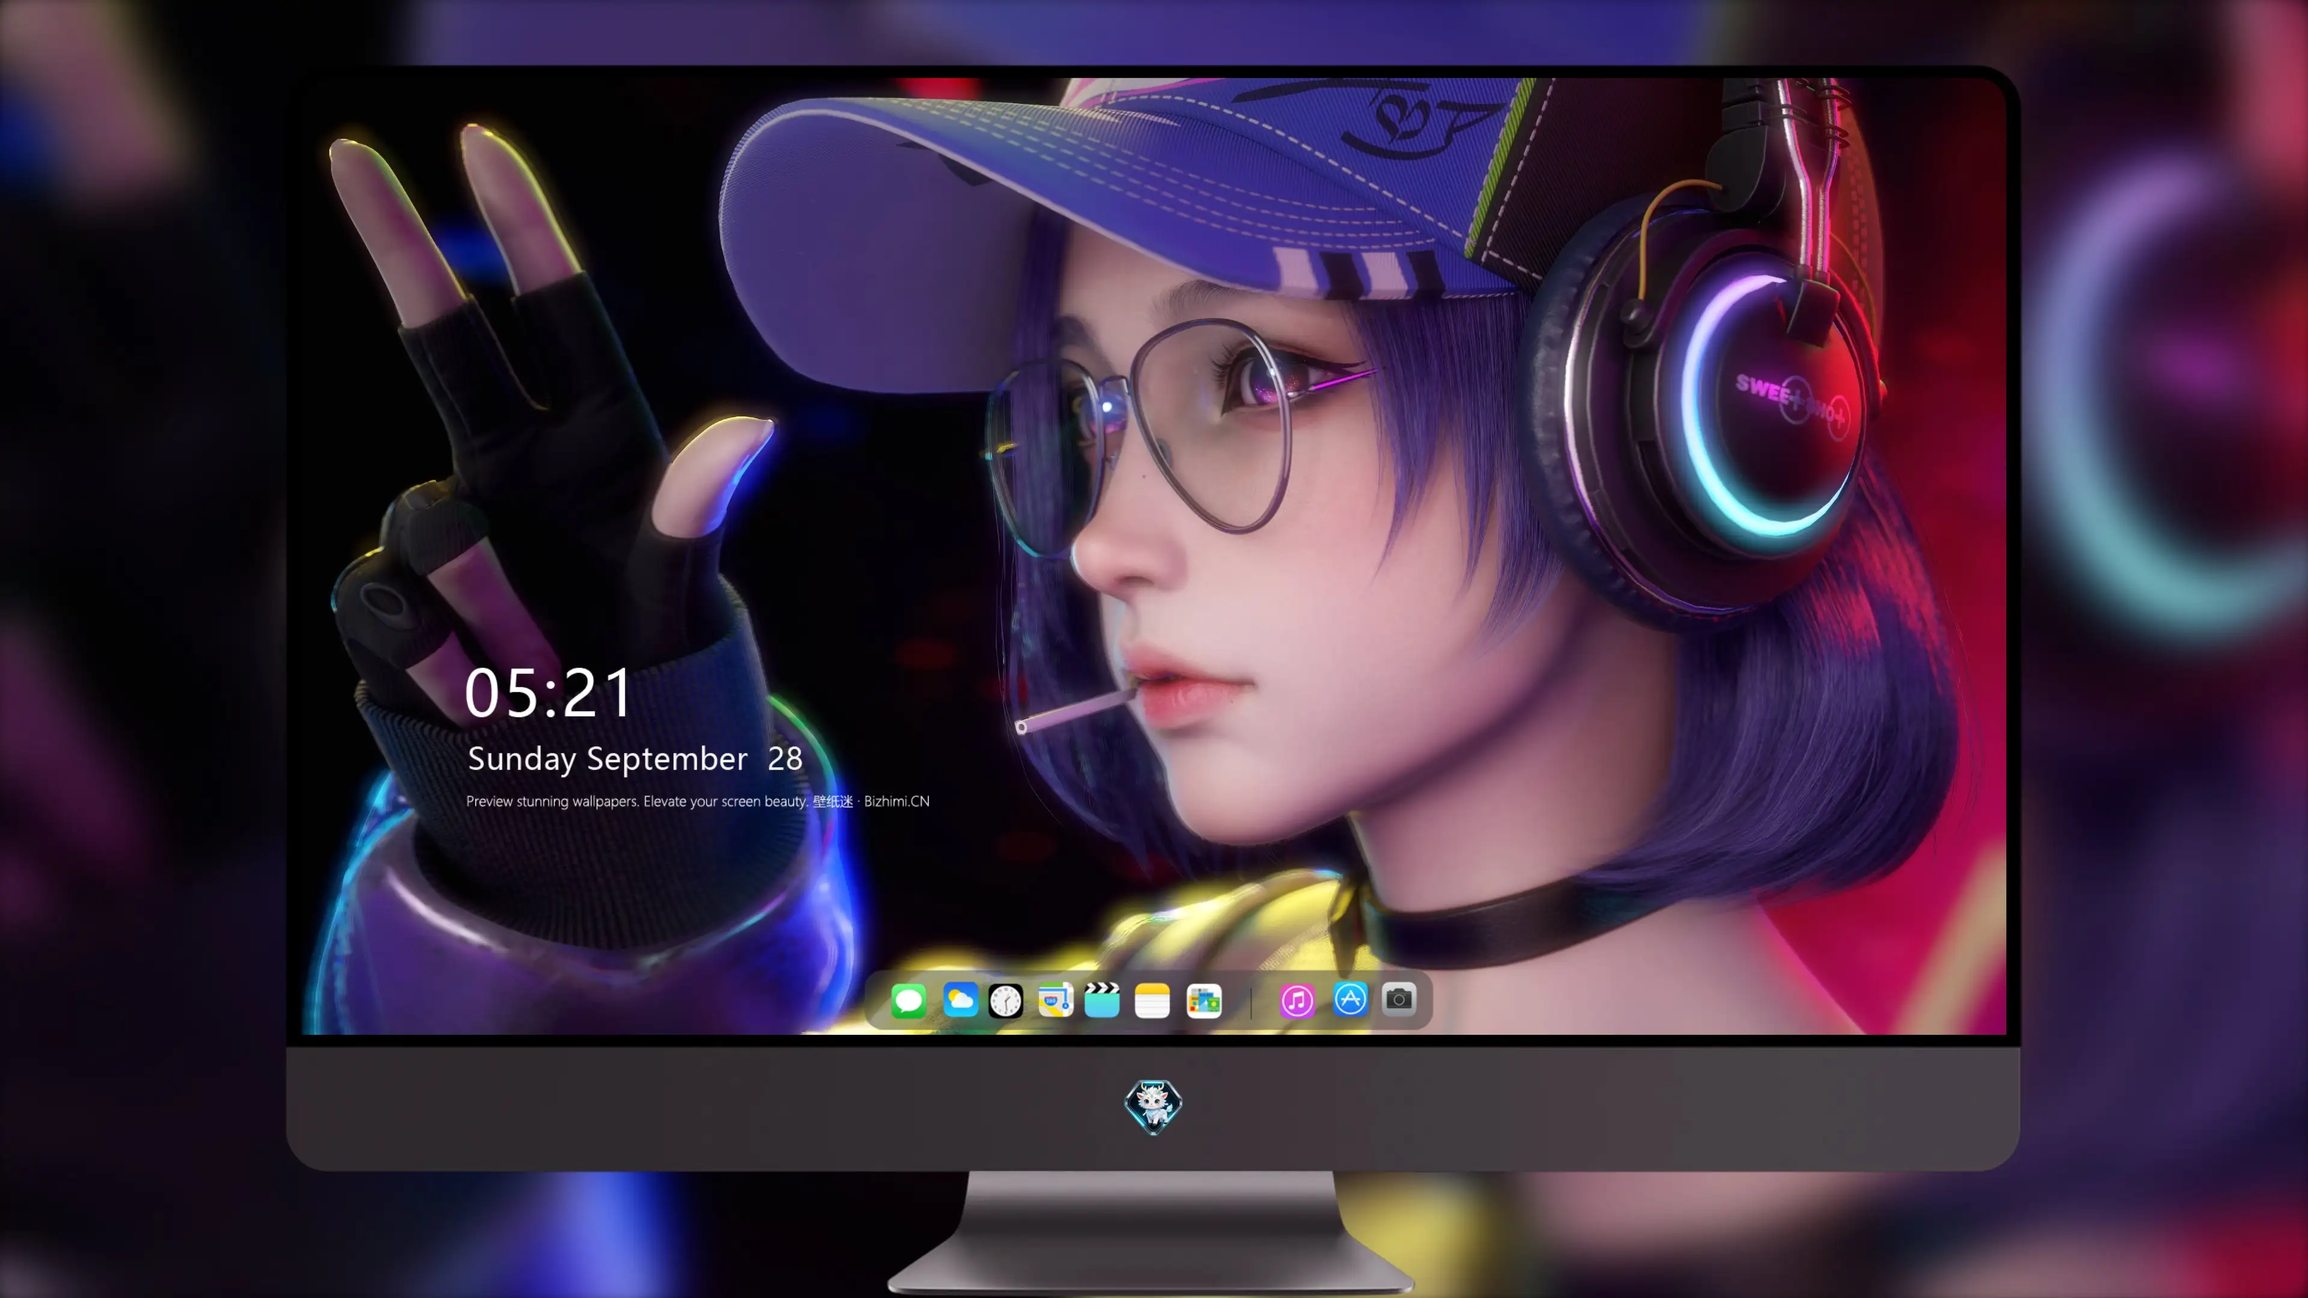This screenshot has width=2308, height=1298.
Task: Launch the Weather app from the dock
Action: click(x=960, y=1000)
